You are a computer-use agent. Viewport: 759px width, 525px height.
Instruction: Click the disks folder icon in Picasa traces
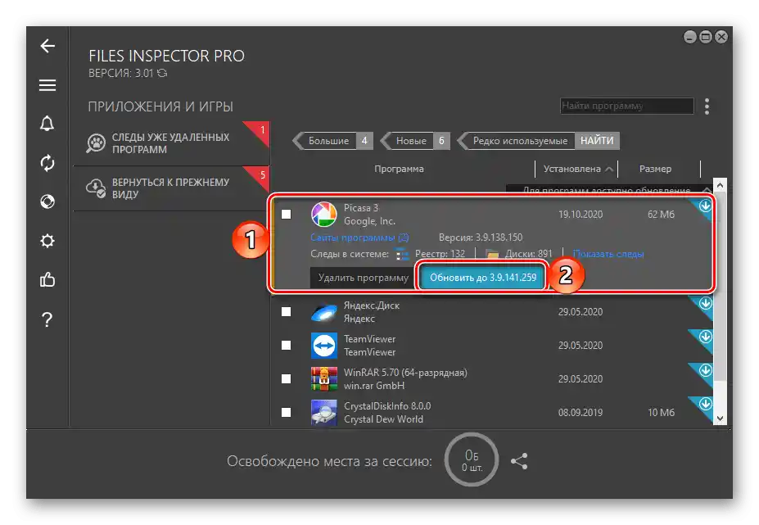pyautogui.click(x=492, y=254)
